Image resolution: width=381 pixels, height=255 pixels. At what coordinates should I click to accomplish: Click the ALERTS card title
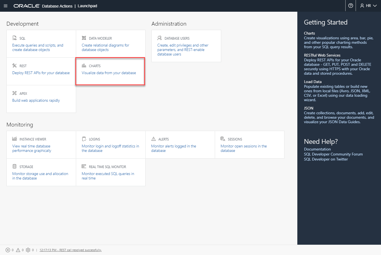(164, 139)
